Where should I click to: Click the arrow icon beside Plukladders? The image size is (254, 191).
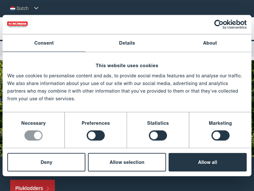pyautogui.click(x=48, y=188)
